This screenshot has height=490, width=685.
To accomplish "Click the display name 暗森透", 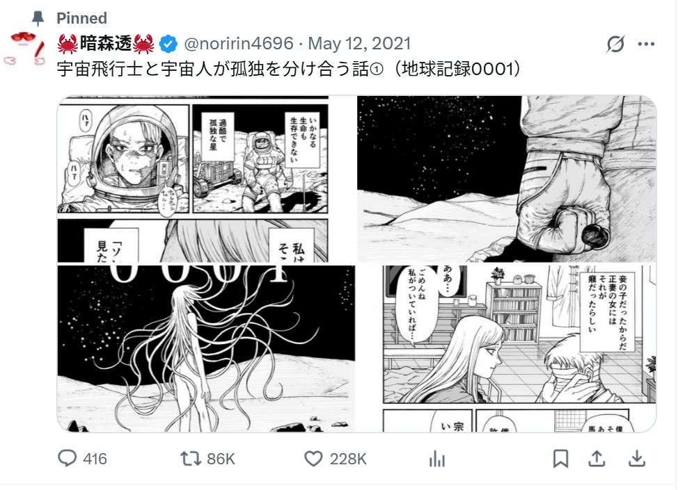I will [x=106, y=44].
